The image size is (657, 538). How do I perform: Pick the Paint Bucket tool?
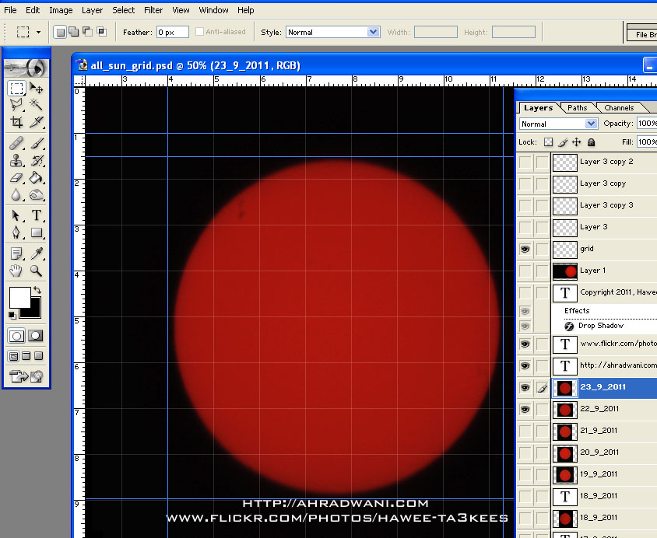coord(37,178)
